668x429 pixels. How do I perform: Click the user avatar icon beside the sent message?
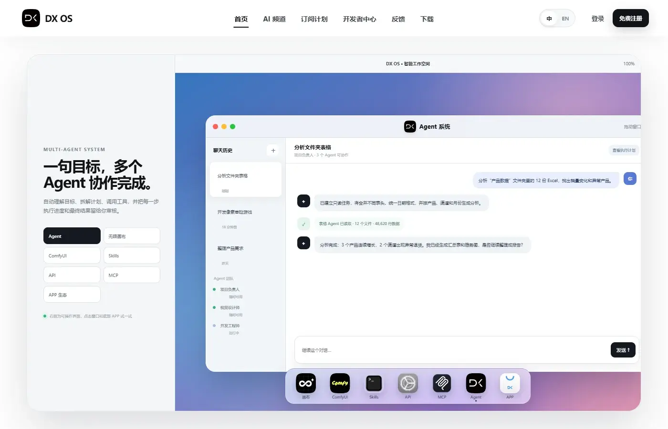630,179
